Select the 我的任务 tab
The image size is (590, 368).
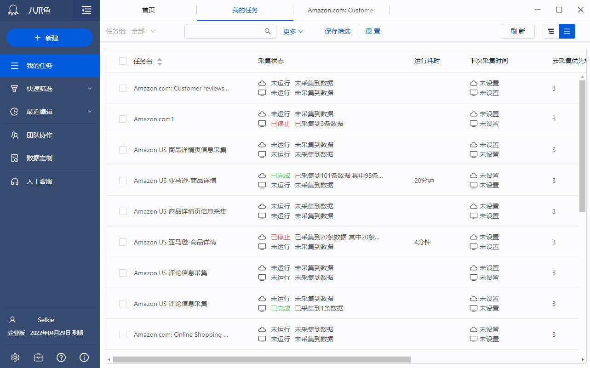click(245, 10)
